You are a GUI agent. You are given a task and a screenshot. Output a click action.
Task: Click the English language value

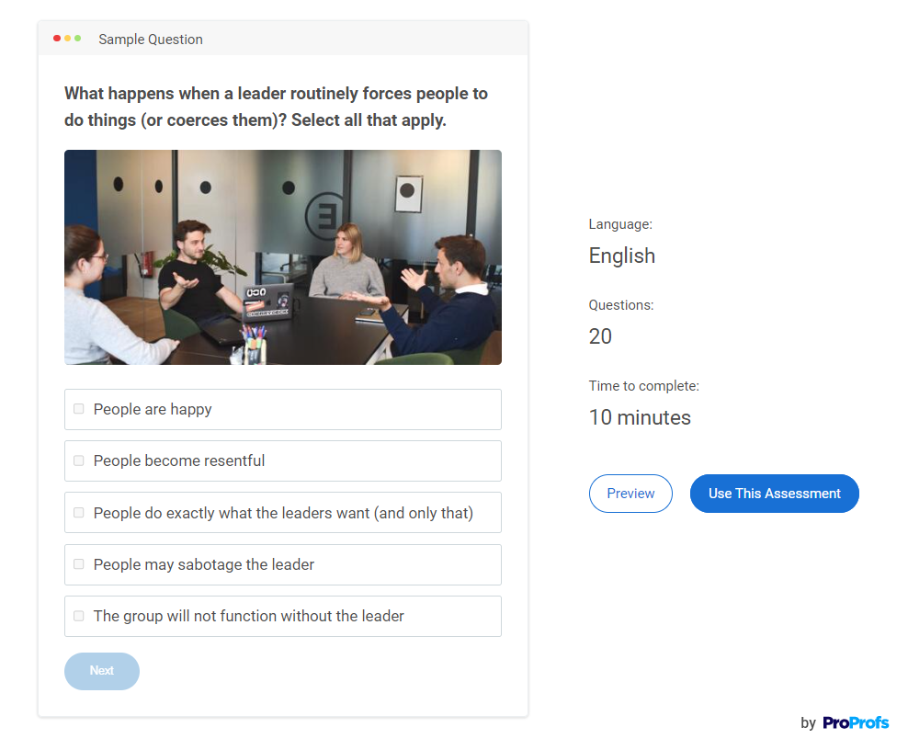point(622,256)
